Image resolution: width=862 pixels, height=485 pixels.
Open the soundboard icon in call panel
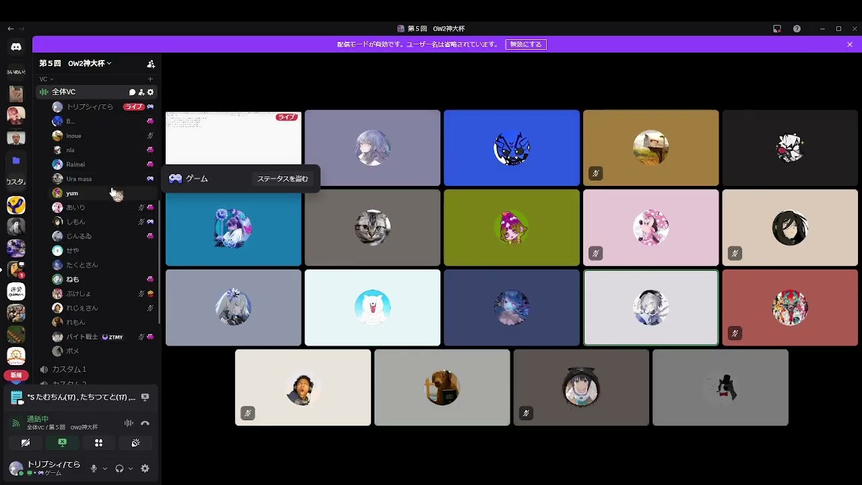[x=135, y=443]
